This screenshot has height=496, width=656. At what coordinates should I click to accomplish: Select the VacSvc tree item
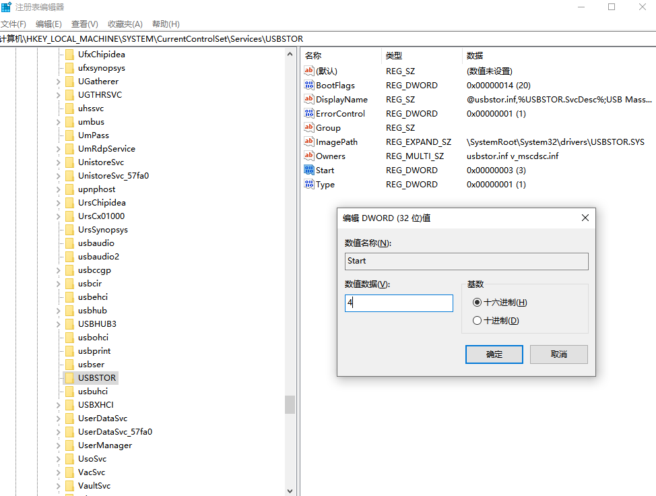(x=92, y=472)
